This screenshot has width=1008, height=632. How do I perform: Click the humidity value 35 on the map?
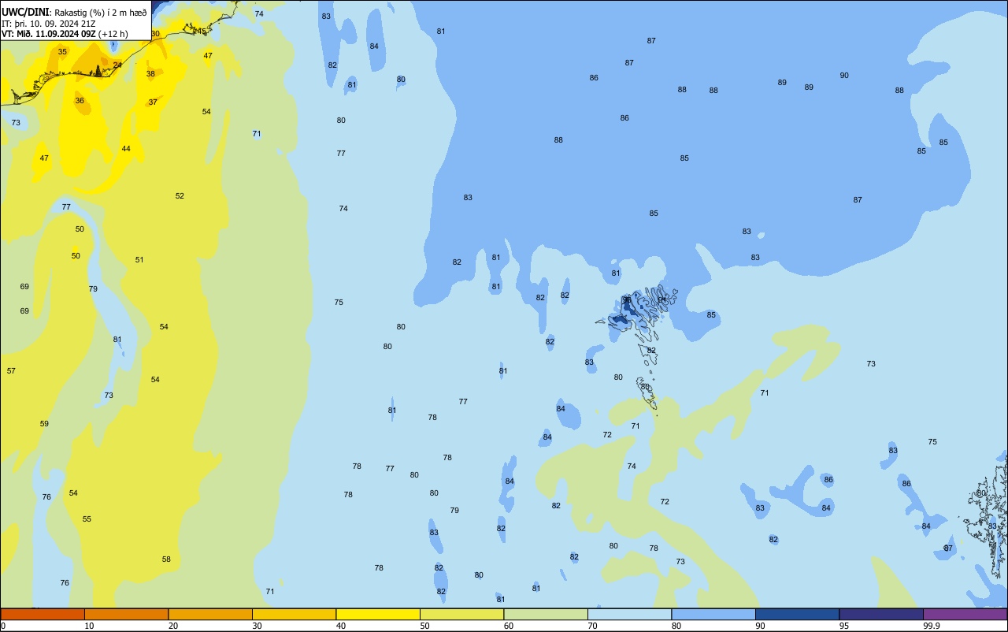pyautogui.click(x=62, y=52)
